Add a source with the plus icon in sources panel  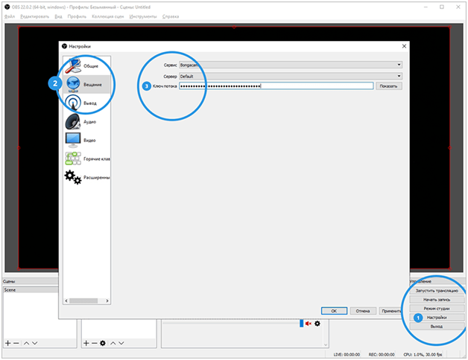click(86, 343)
